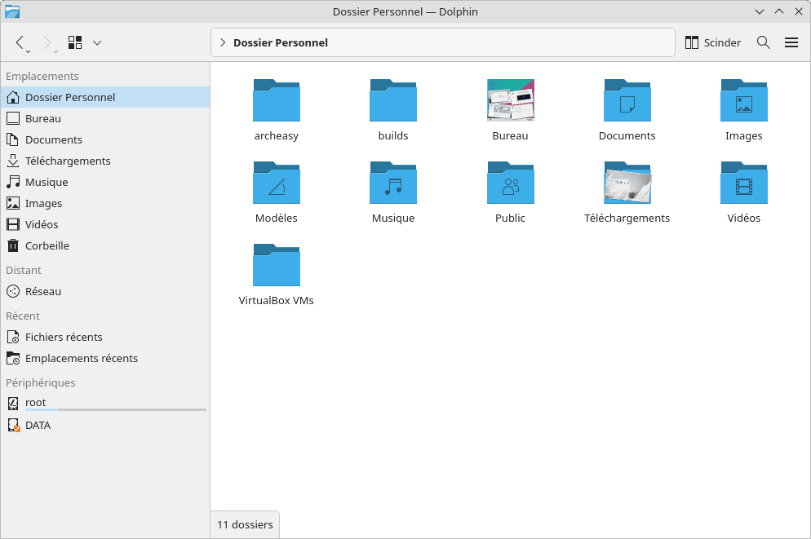Select the root device entry
This screenshot has height=539, width=811.
(36, 402)
